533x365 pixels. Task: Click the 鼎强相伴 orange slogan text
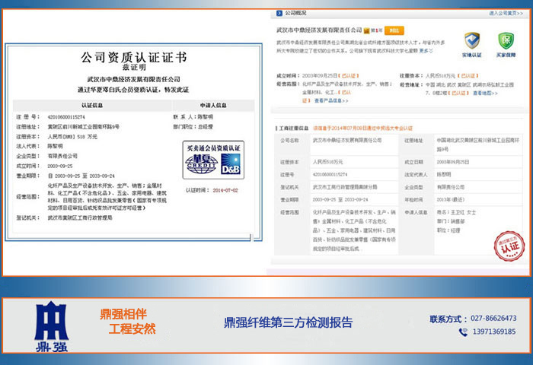[x=123, y=314]
